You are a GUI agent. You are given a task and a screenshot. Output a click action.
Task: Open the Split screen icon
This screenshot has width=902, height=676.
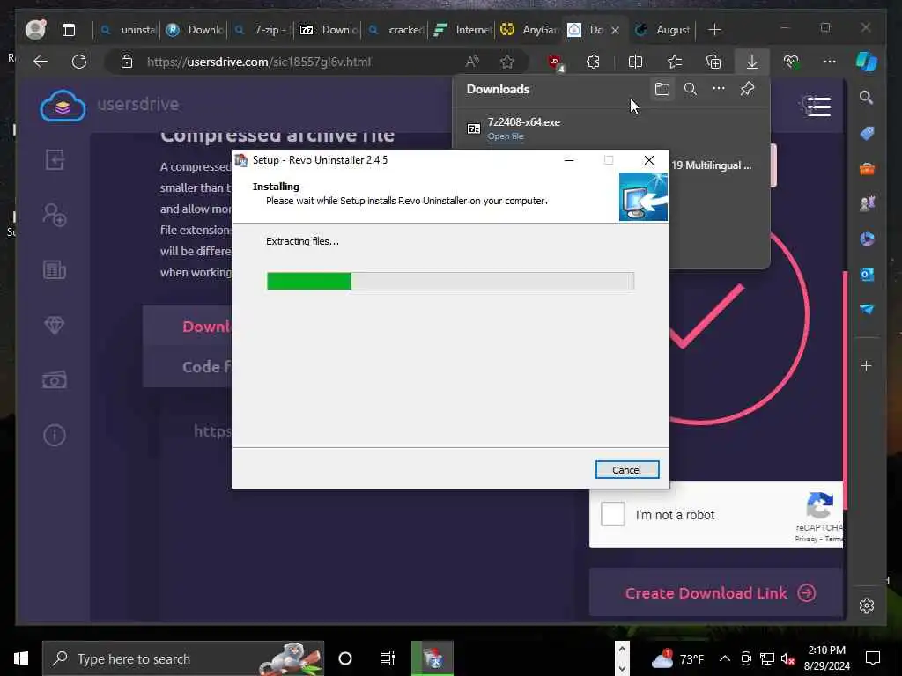coord(635,62)
